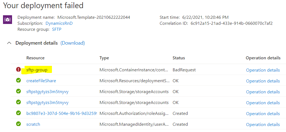This screenshot has width=286, height=132.
Task: Click the Microsoft.ManagedIdentity/userA type cell
Action: (x=134, y=124)
